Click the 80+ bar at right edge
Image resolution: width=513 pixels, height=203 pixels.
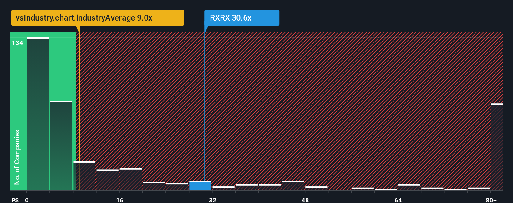point(497,147)
